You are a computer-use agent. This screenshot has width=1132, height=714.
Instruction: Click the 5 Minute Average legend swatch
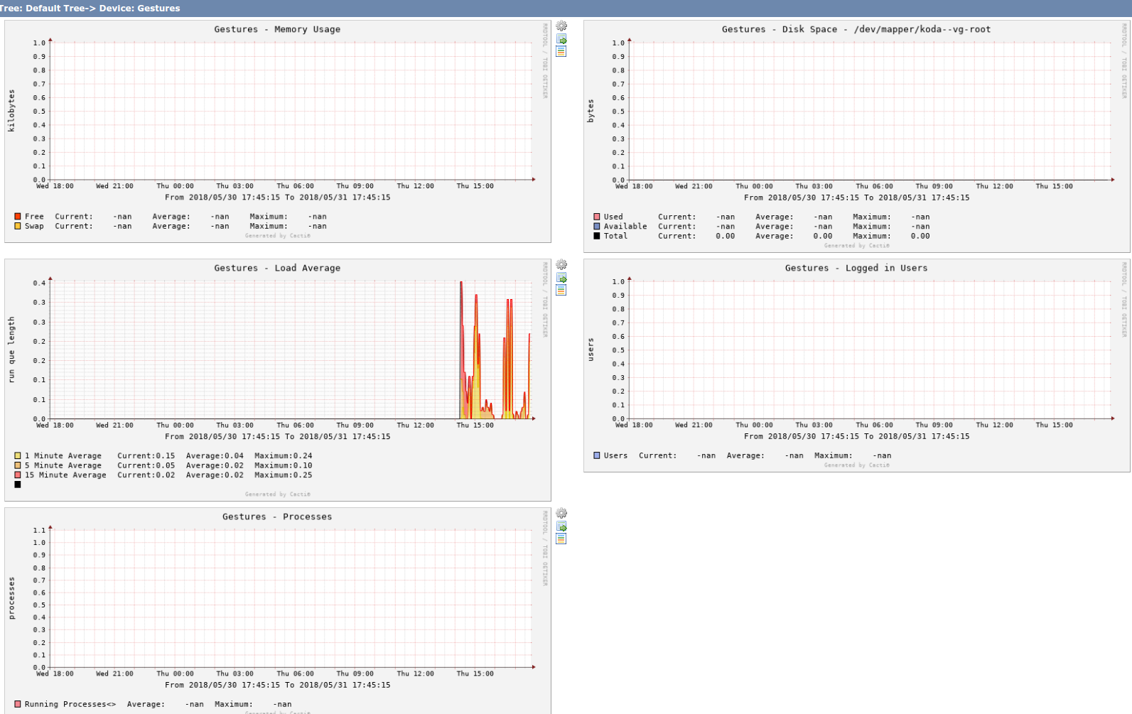point(18,465)
